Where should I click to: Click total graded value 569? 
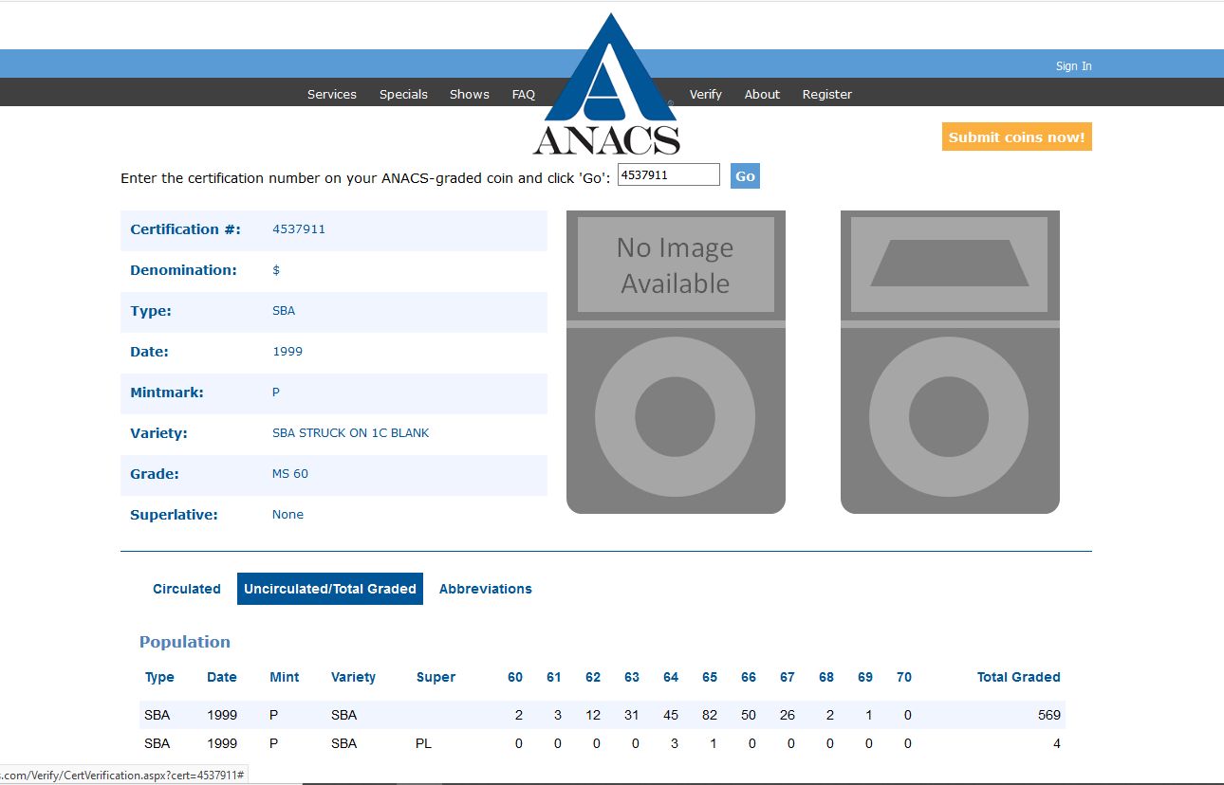pos(1049,715)
